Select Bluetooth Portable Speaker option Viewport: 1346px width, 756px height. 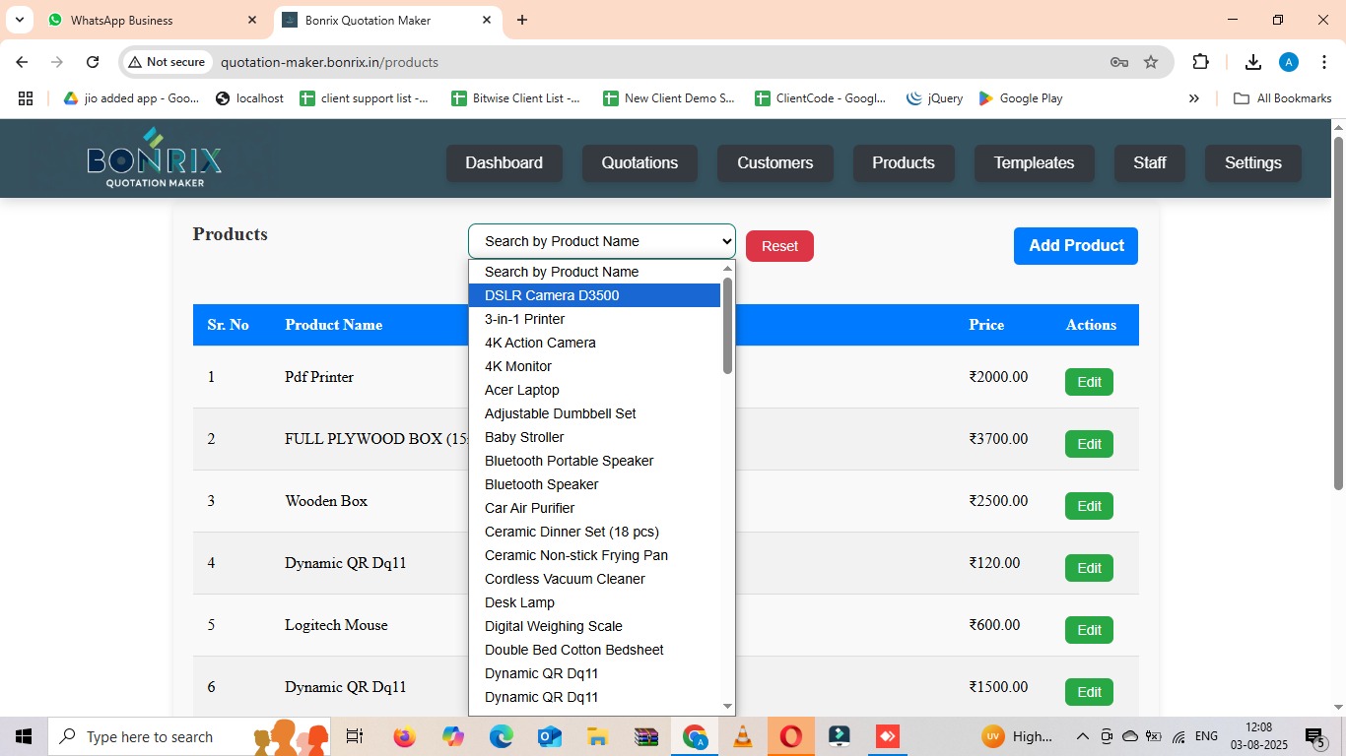point(594,461)
